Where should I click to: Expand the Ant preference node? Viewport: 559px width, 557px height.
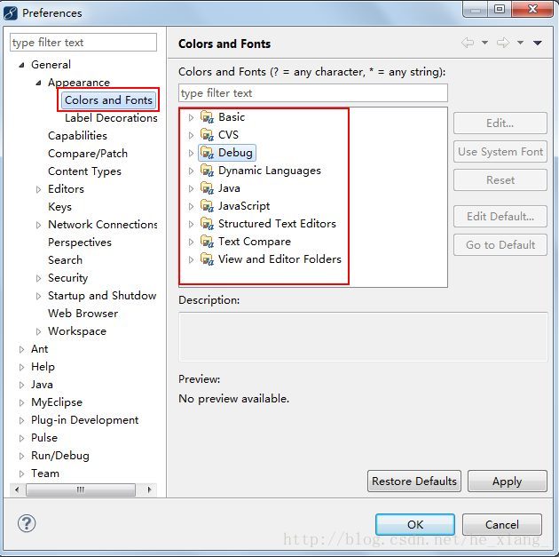click(22, 349)
